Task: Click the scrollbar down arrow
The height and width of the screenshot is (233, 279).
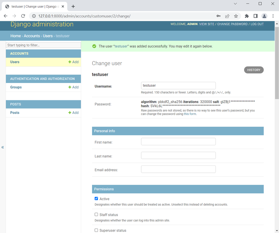Action: pos(277,231)
